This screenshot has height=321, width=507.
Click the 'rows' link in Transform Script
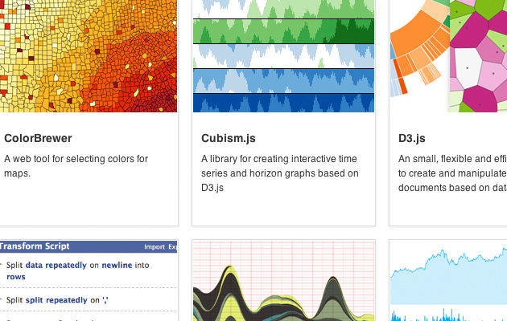point(16,277)
